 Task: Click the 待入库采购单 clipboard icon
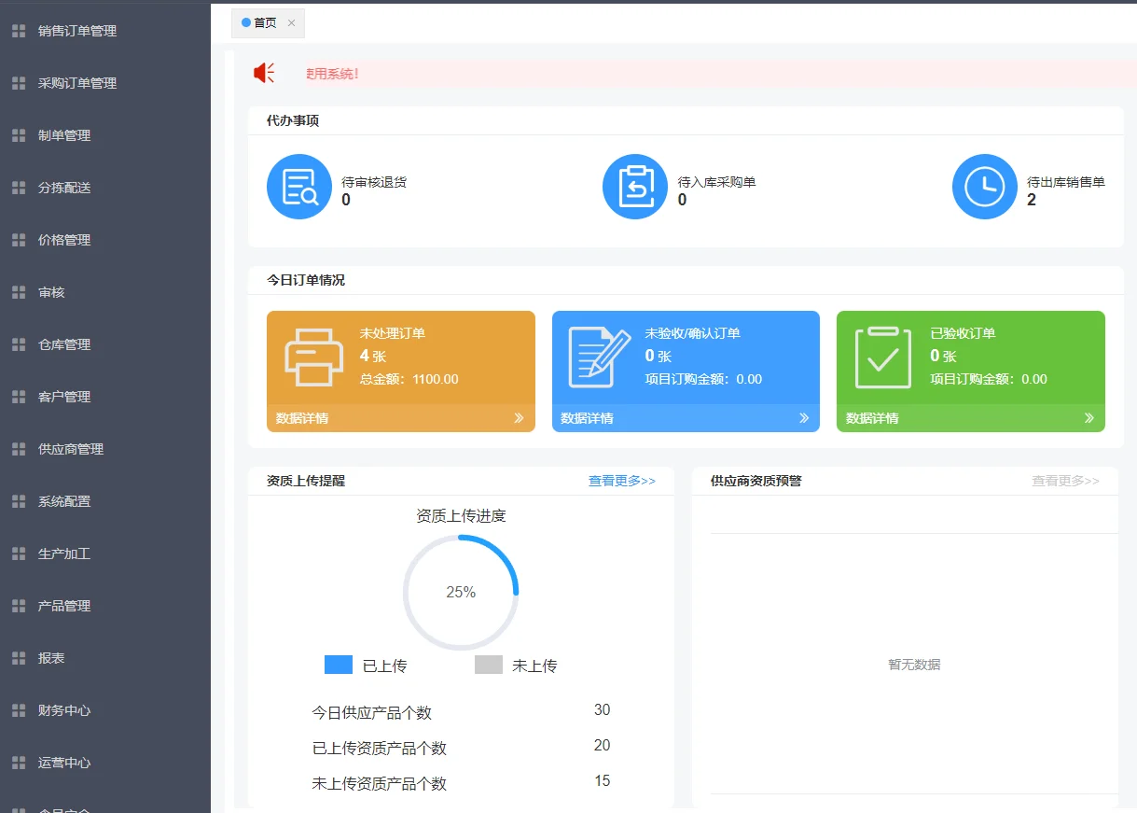(x=635, y=187)
